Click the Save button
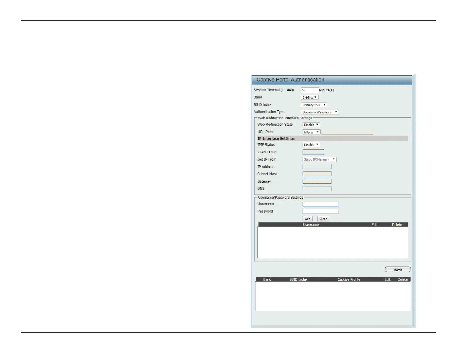This screenshot has width=457, height=353. (398, 269)
